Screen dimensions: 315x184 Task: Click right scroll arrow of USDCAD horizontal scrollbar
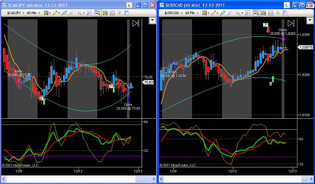(x=311, y=179)
